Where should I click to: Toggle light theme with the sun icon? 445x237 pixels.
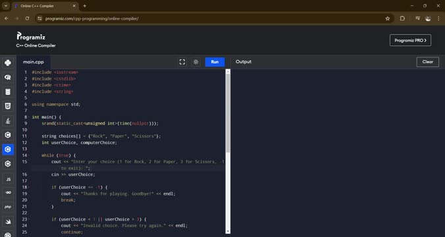coord(196,62)
